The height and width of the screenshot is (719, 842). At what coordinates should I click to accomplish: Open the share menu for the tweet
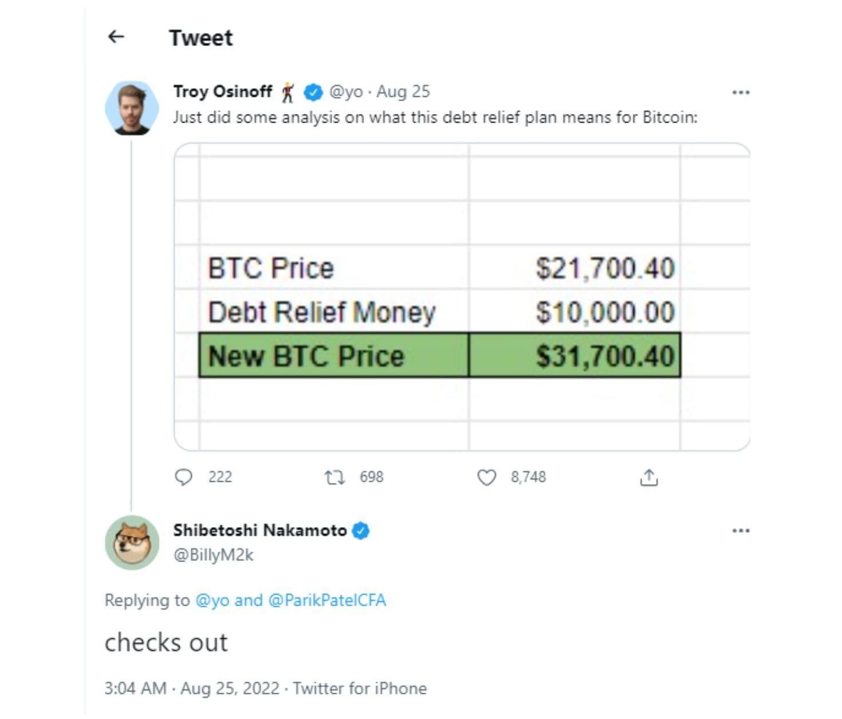[650, 477]
